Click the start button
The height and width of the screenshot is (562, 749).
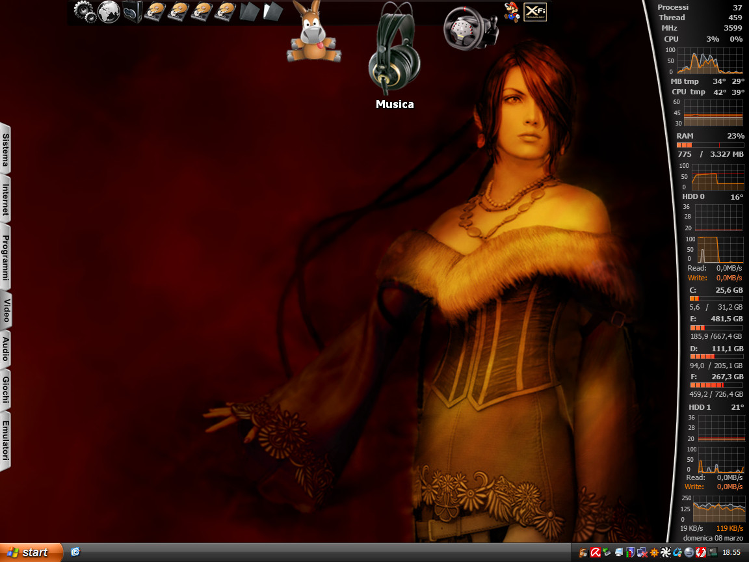31,552
